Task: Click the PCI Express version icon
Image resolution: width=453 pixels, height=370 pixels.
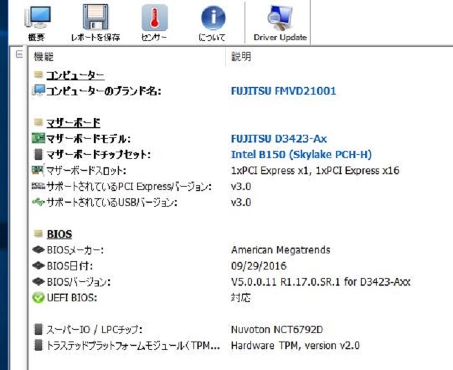Action: (x=38, y=187)
